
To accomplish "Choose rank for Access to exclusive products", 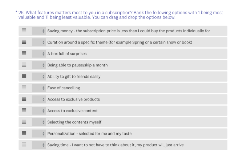I will tap(39, 99).
